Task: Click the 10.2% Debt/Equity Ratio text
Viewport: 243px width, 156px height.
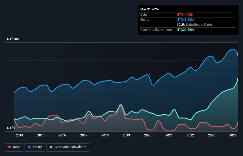Action: point(194,25)
